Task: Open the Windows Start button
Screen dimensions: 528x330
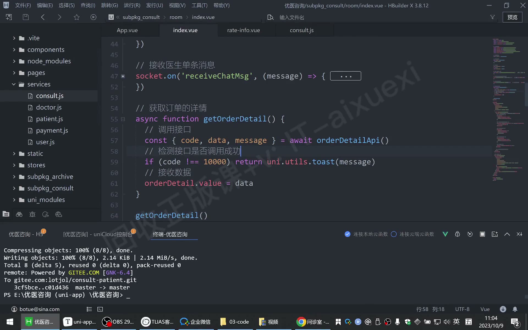Action: point(10,322)
